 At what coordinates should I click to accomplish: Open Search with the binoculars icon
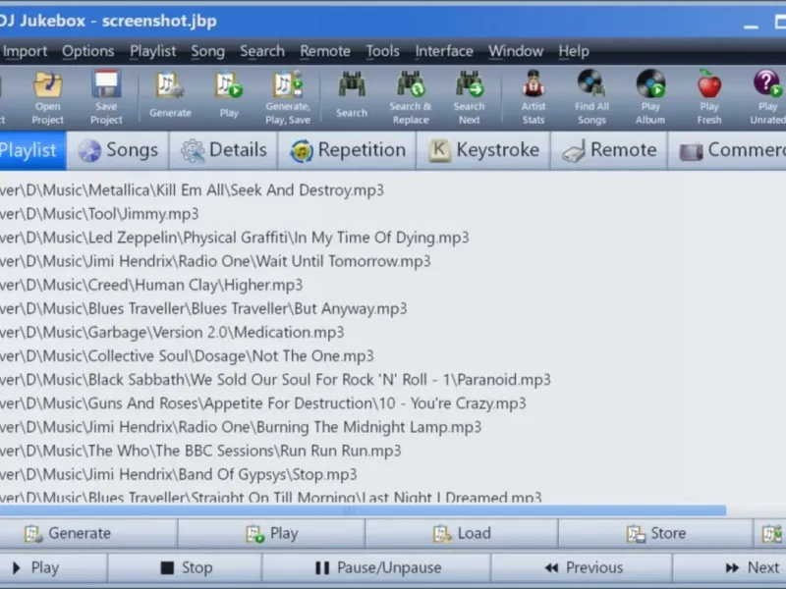click(352, 95)
